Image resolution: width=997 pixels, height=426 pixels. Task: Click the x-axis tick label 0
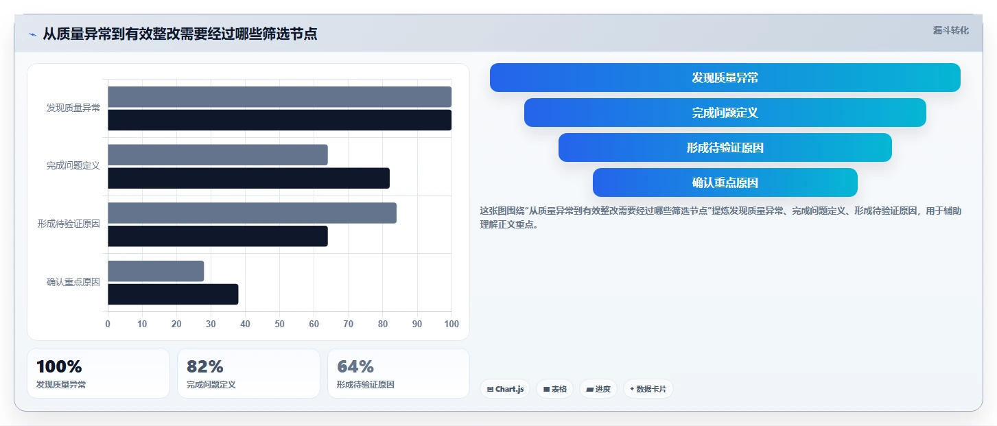point(108,324)
